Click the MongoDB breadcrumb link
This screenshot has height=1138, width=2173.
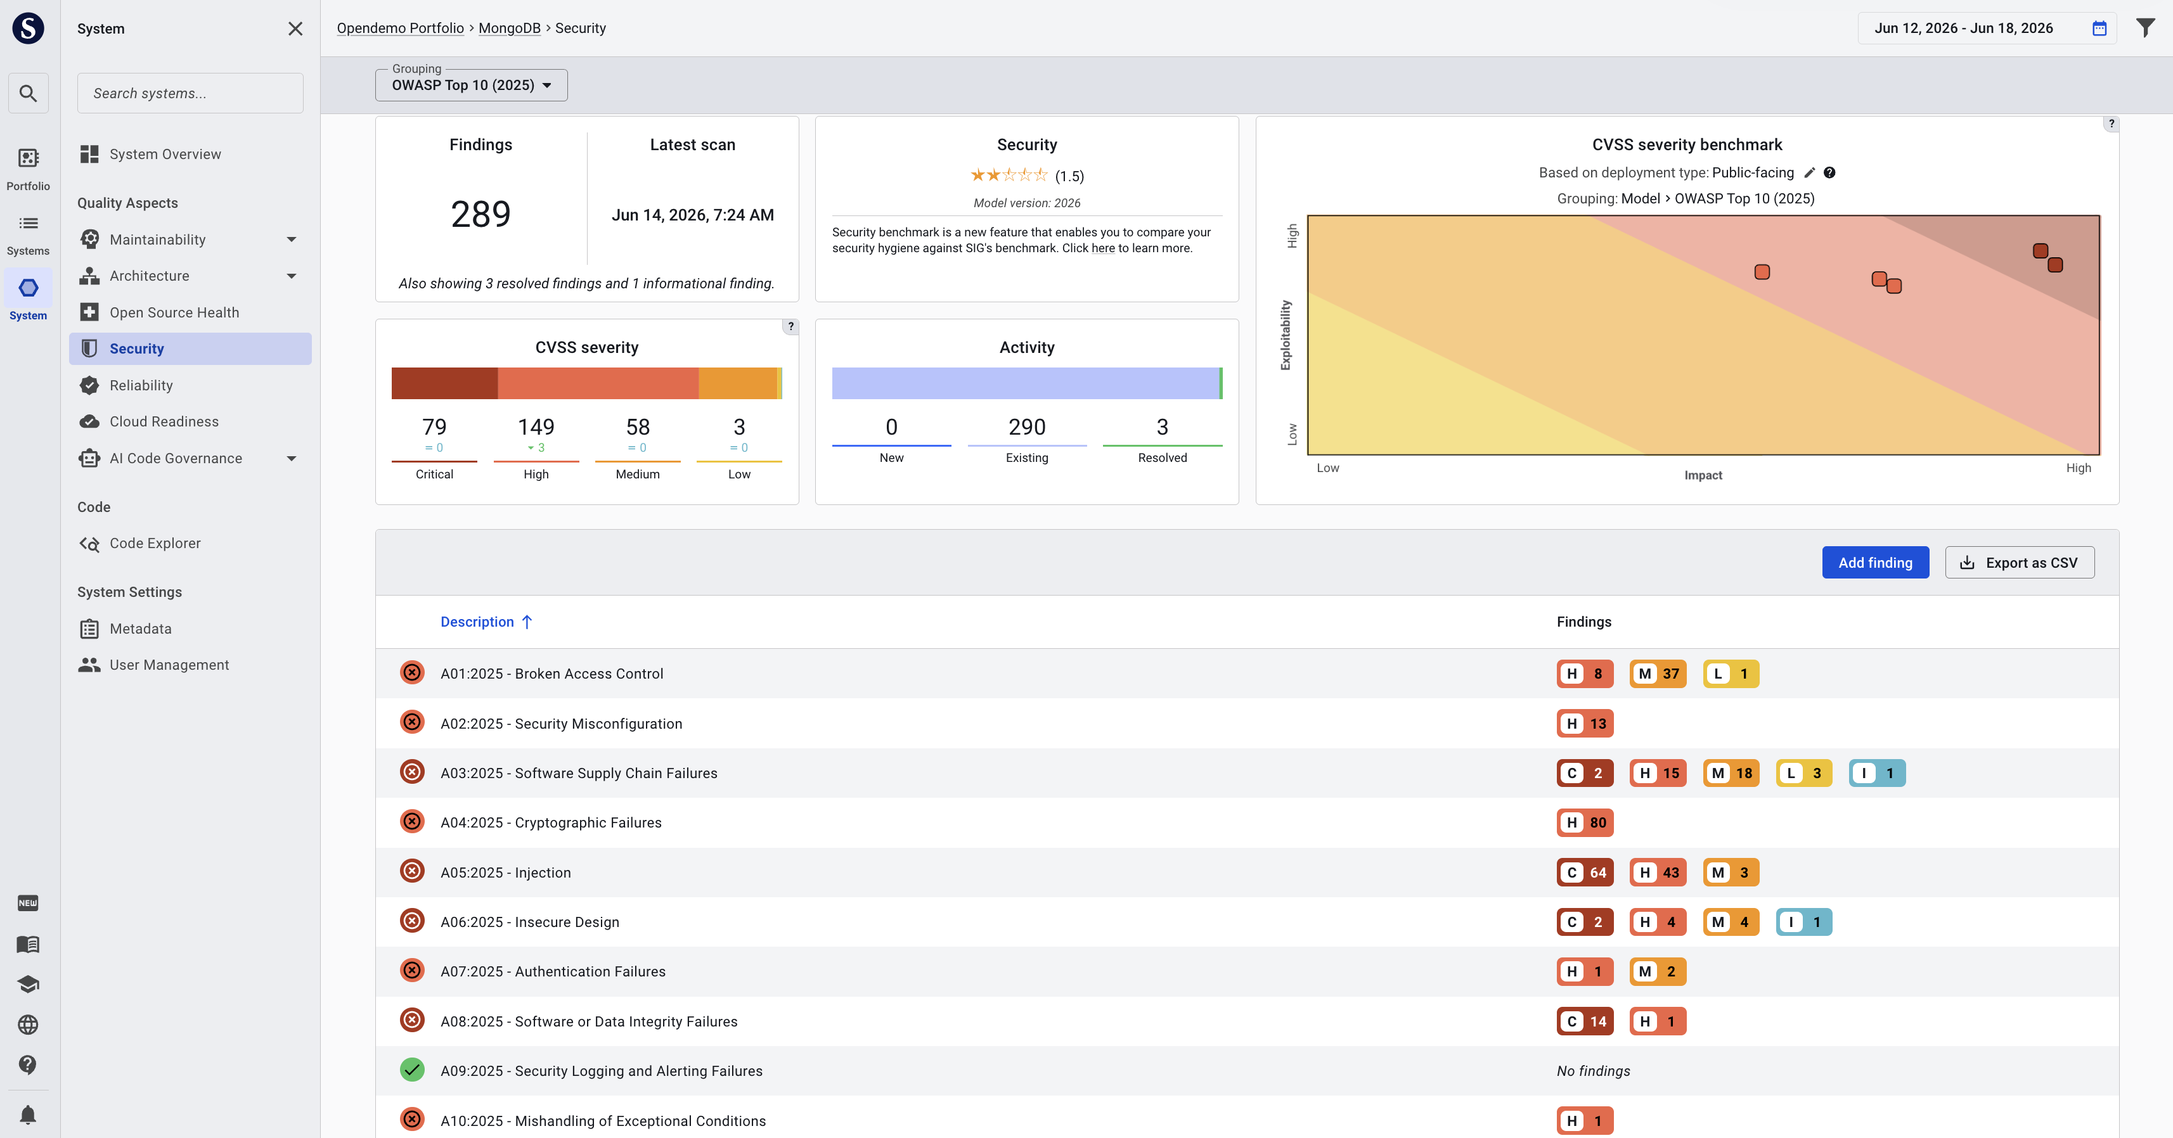coord(510,28)
